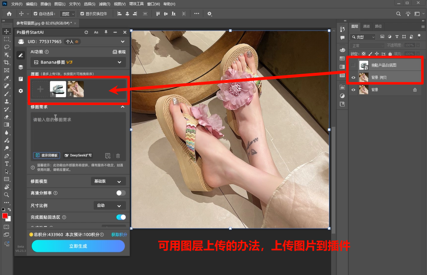This screenshot has height=275, width=427.
Task: Select the Zoom tool
Action: coord(6,195)
